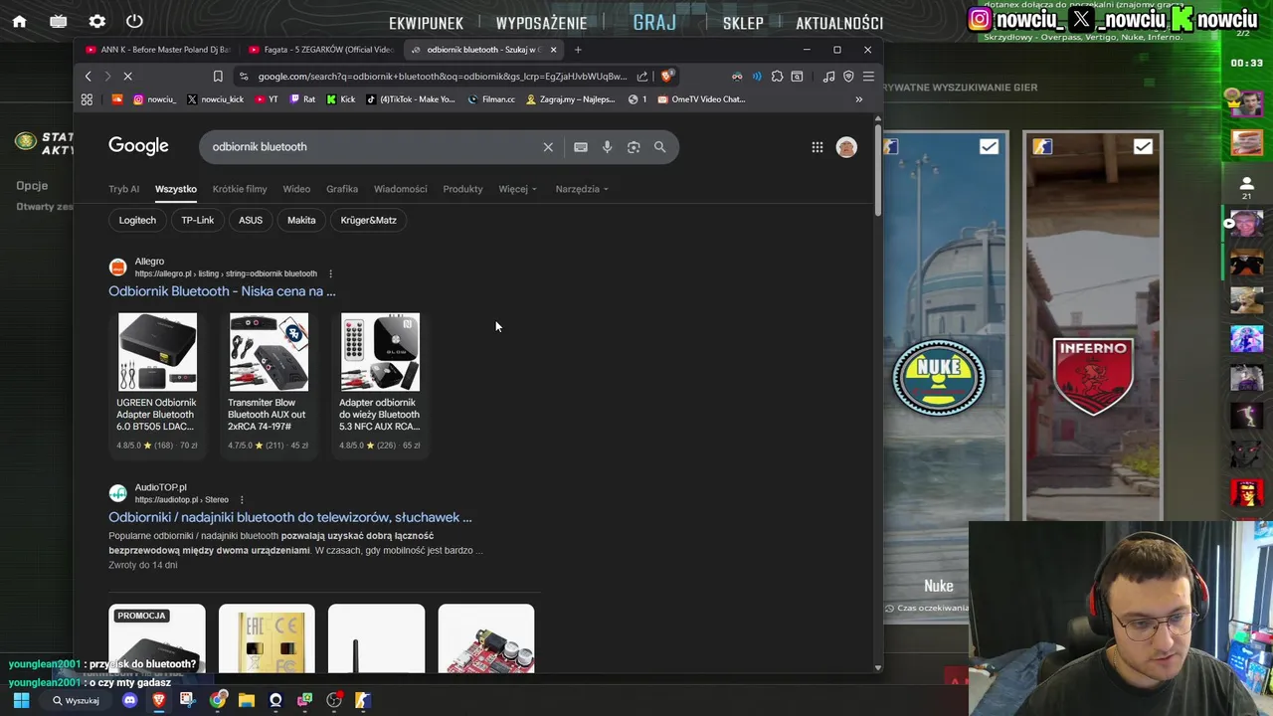Viewport: 1273px width, 716px height.
Task: Open the UGREEN Odbiornik product thumbnail
Action: click(157, 352)
